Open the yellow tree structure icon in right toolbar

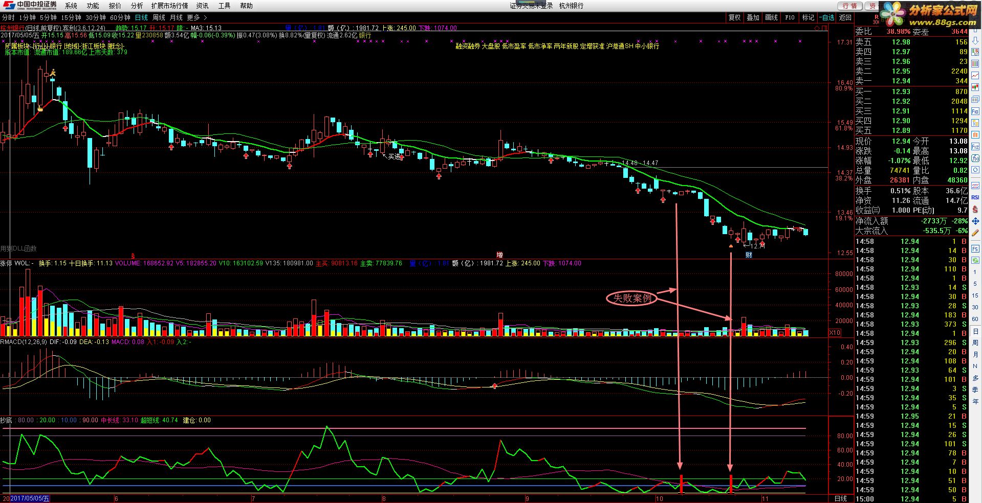click(x=975, y=123)
